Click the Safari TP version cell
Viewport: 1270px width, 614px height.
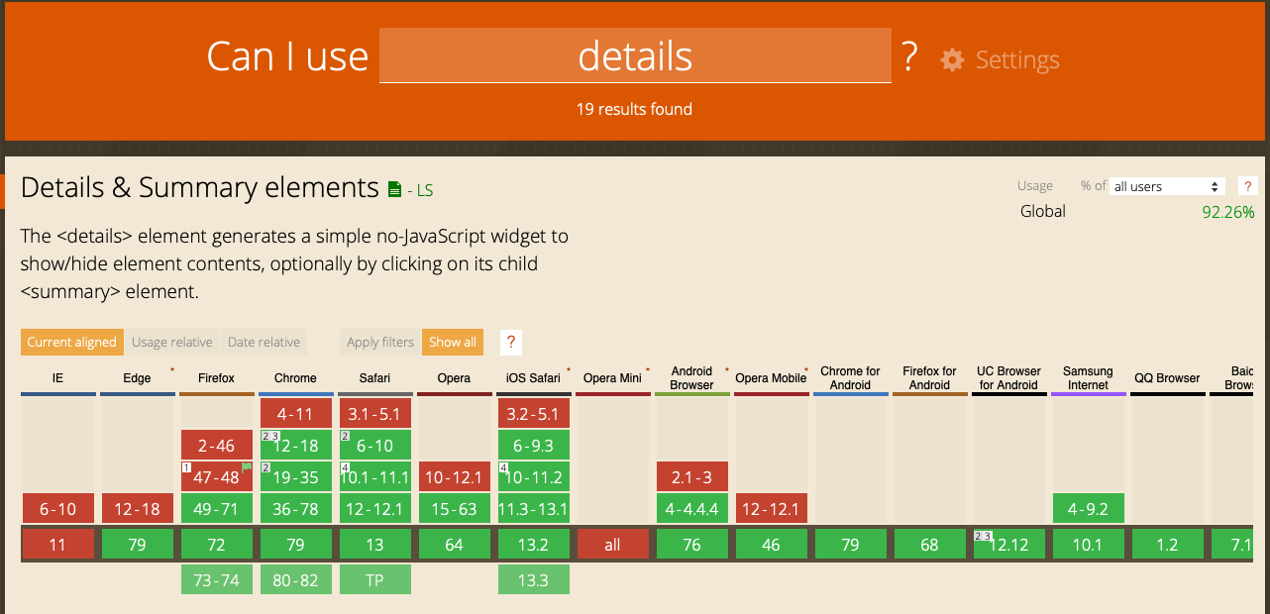(375, 579)
